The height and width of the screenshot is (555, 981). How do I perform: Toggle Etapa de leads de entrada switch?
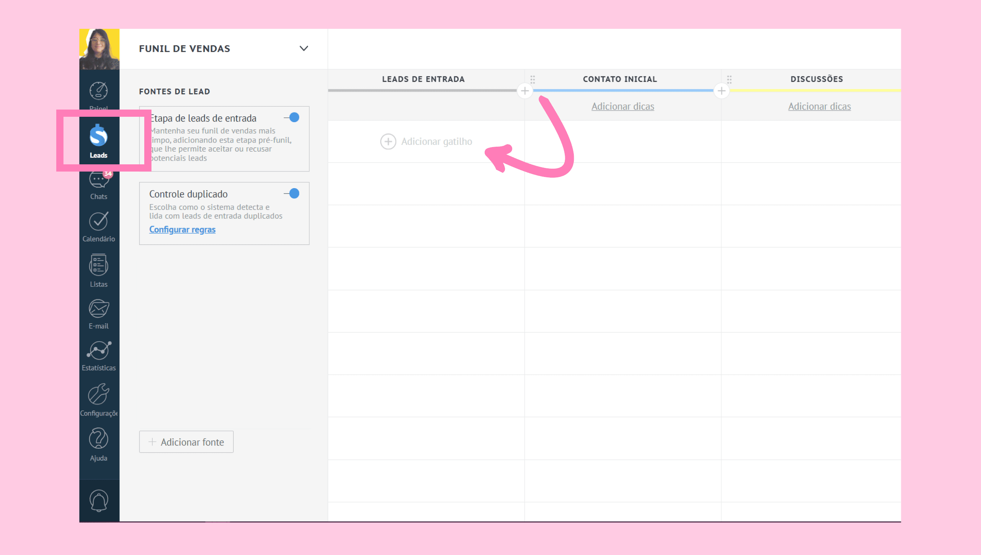(x=292, y=117)
